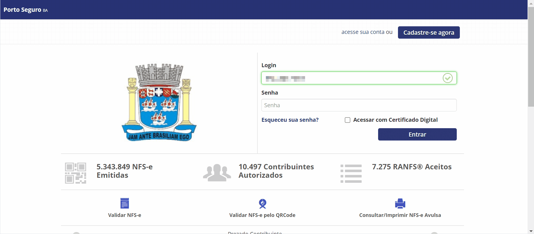Click the QR code icon beside NFS-e Emitidas

pyautogui.click(x=76, y=173)
